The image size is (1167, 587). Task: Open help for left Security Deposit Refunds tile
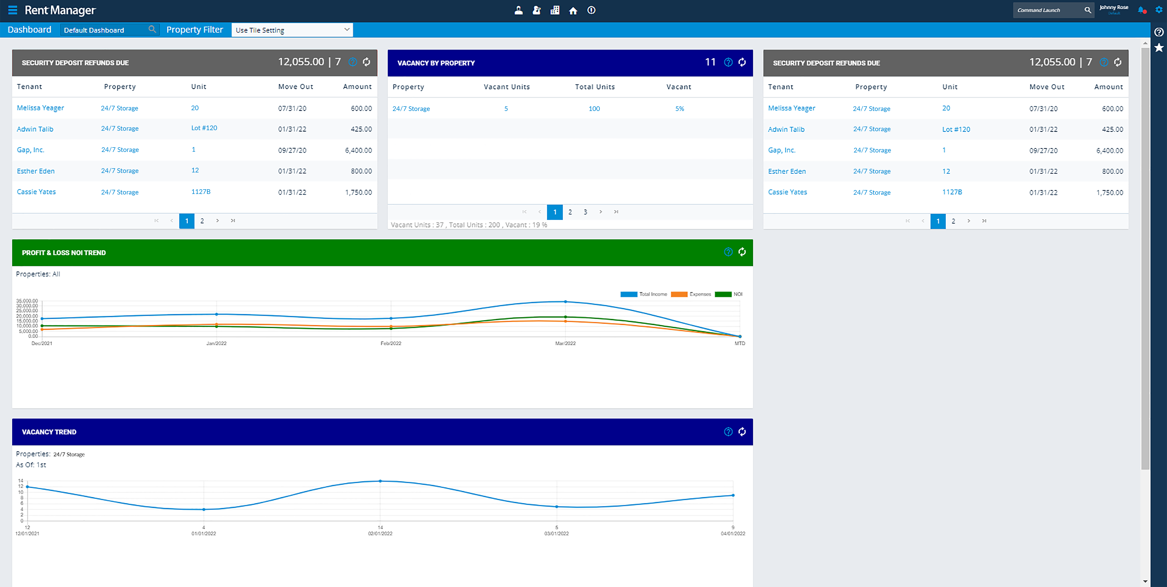tap(352, 62)
